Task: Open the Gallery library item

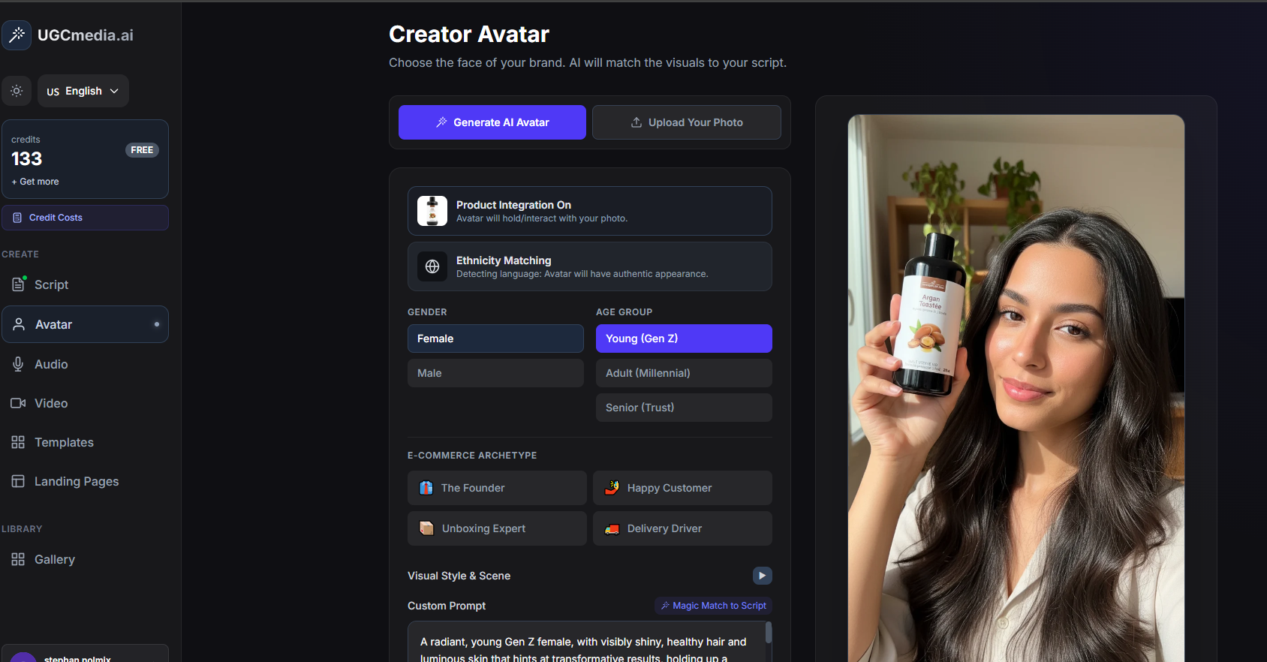Action: (85, 559)
